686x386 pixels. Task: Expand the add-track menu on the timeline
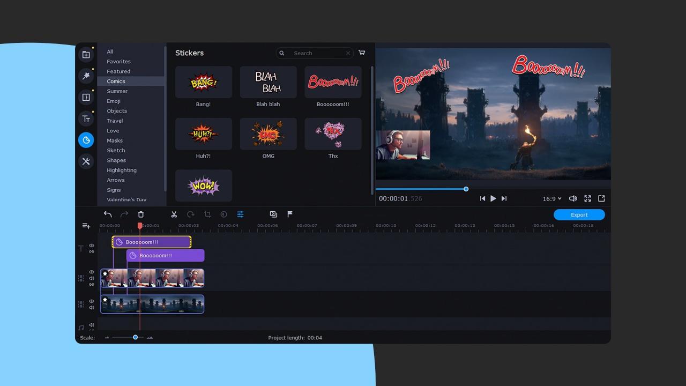click(x=86, y=225)
